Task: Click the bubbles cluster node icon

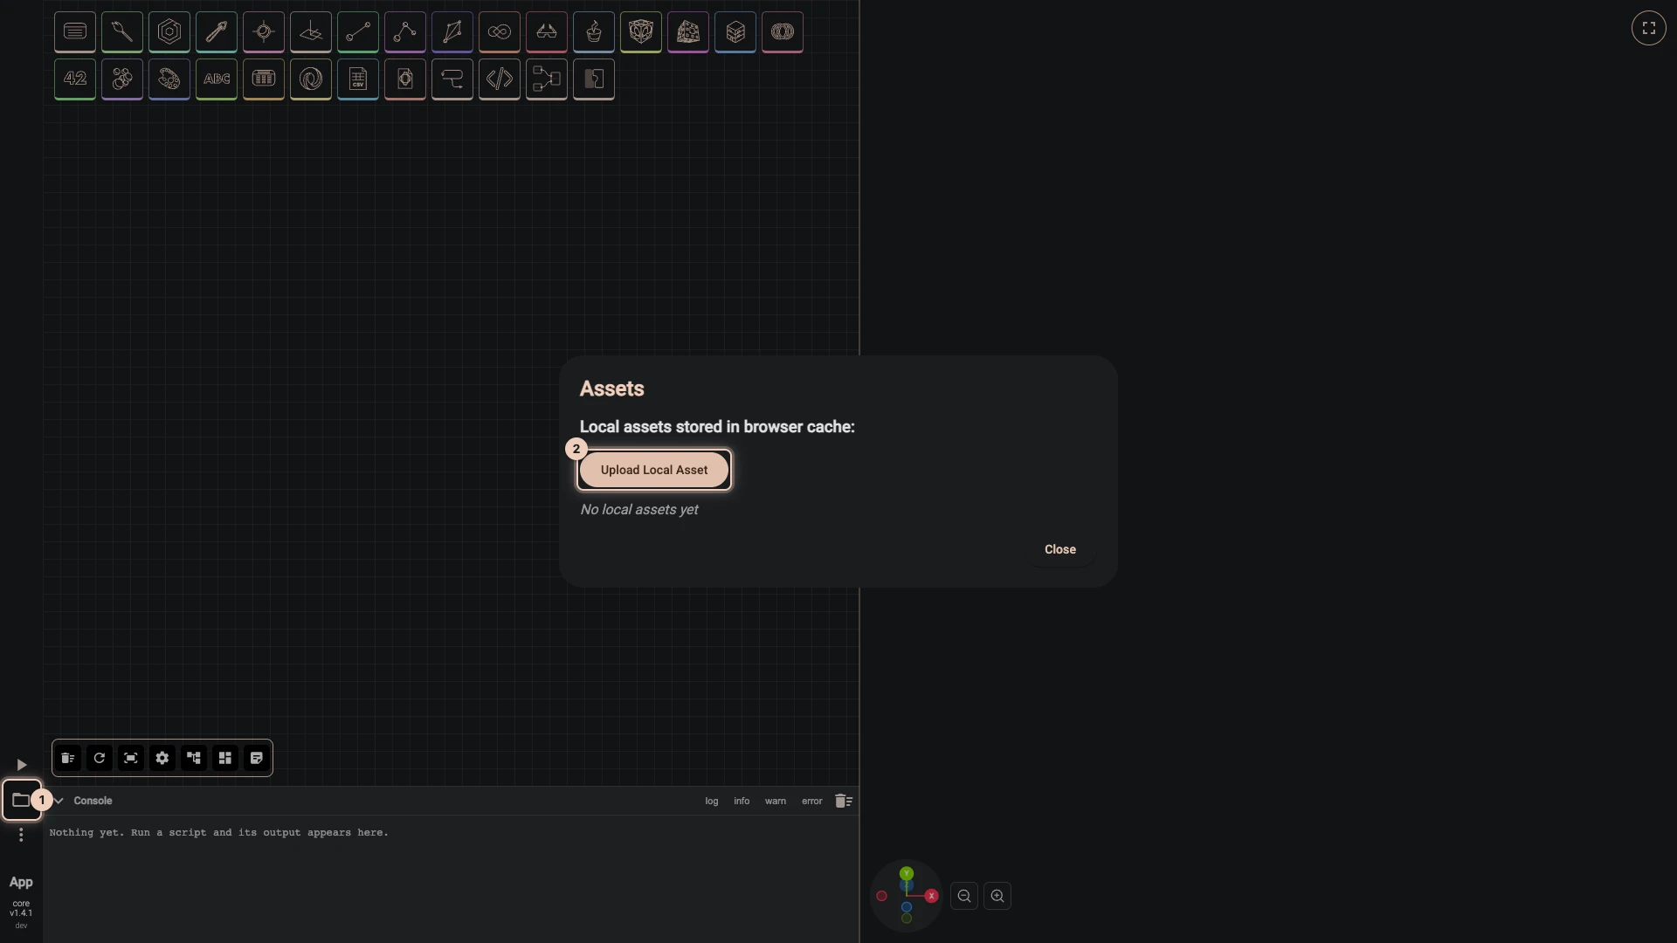Action: pyautogui.click(x=122, y=79)
